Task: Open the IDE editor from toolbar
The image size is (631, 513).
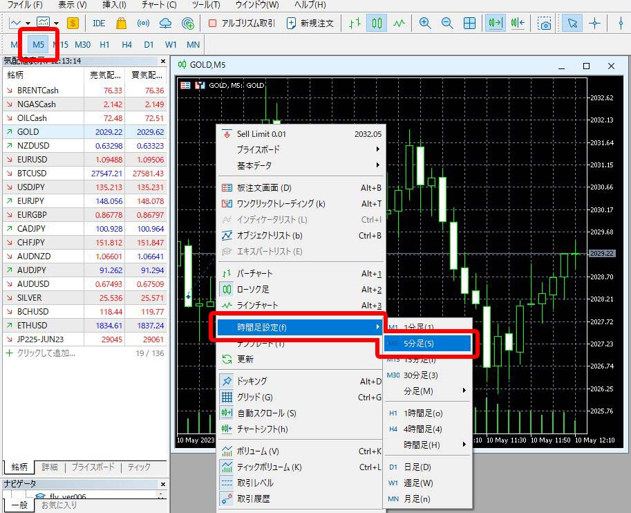Action: [99, 23]
